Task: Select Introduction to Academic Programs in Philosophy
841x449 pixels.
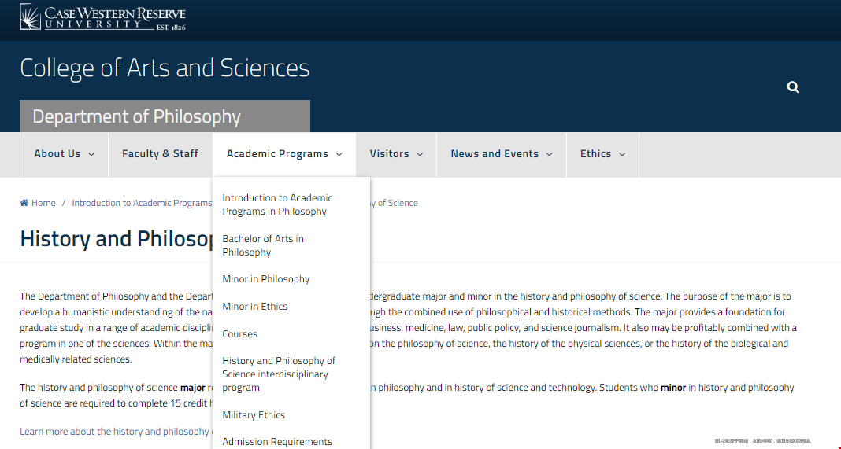Action: tap(277, 204)
